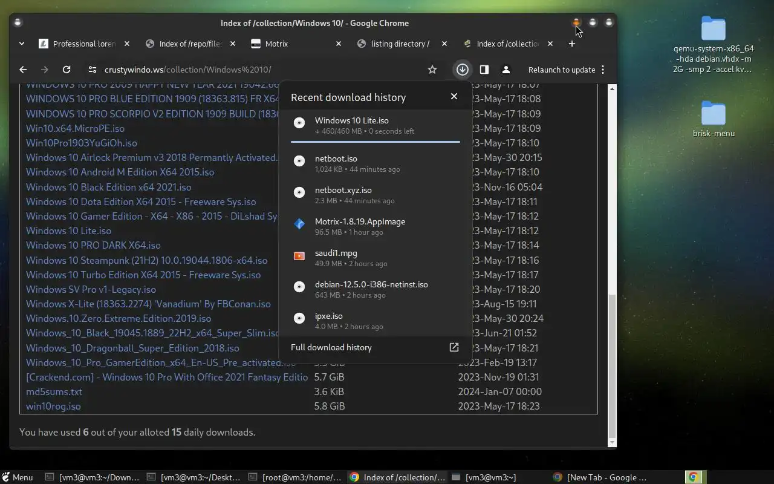This screenshot has width=774, height=484.
Task: Open the brisk-menu desktop folder
Action: point(714,119)
